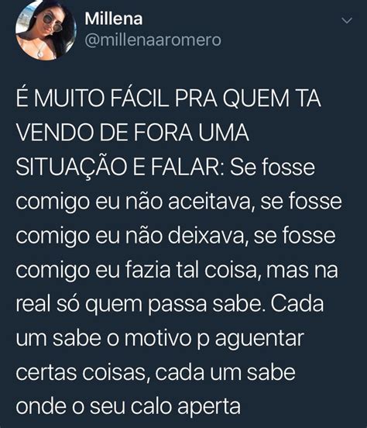Screen dimensions: 367x428
Task: Expand the tweet options chevron
Action: point(347,20)
